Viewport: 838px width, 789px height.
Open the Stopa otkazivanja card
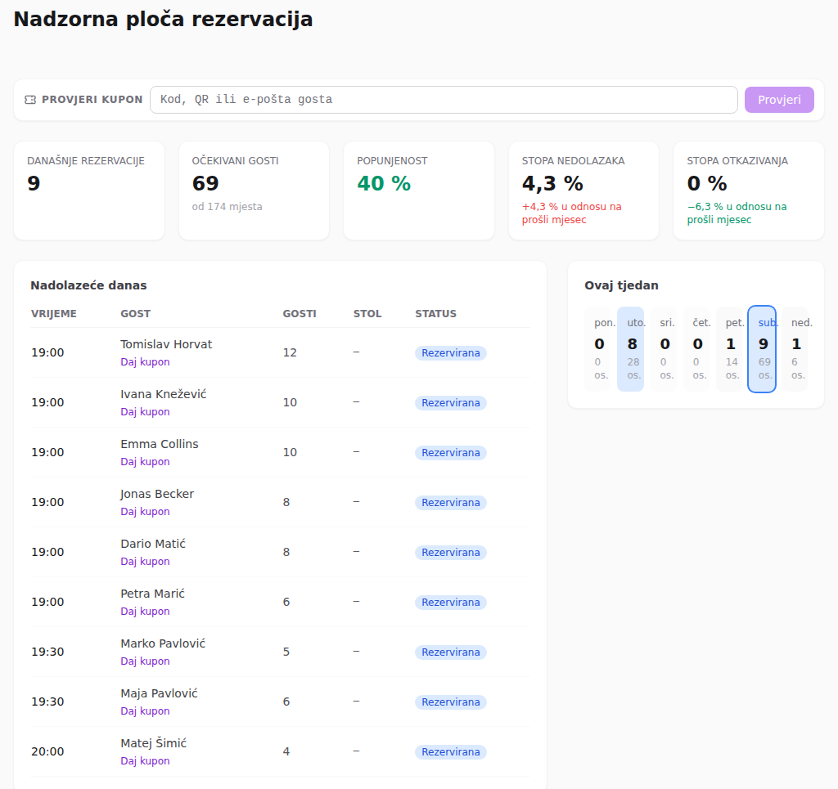click(x=749, y=191)
